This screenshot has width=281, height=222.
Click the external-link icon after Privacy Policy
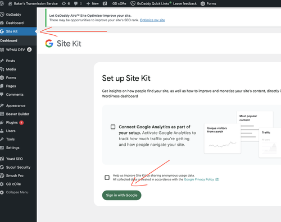pyautogui.click(x=217, y=179)
